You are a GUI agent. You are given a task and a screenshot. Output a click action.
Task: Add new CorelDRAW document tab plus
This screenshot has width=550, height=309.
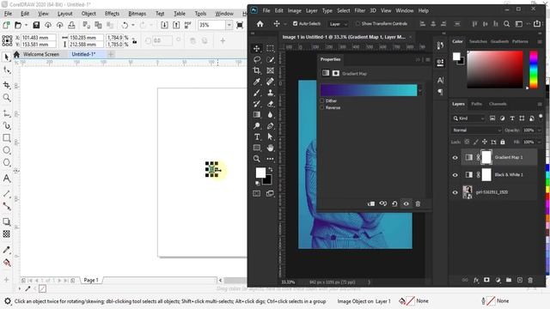[111, 54]
